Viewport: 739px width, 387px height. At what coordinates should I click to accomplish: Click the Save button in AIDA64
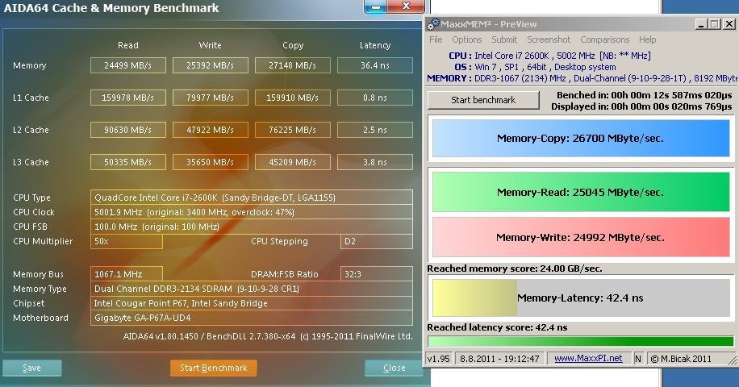point(31,368)
